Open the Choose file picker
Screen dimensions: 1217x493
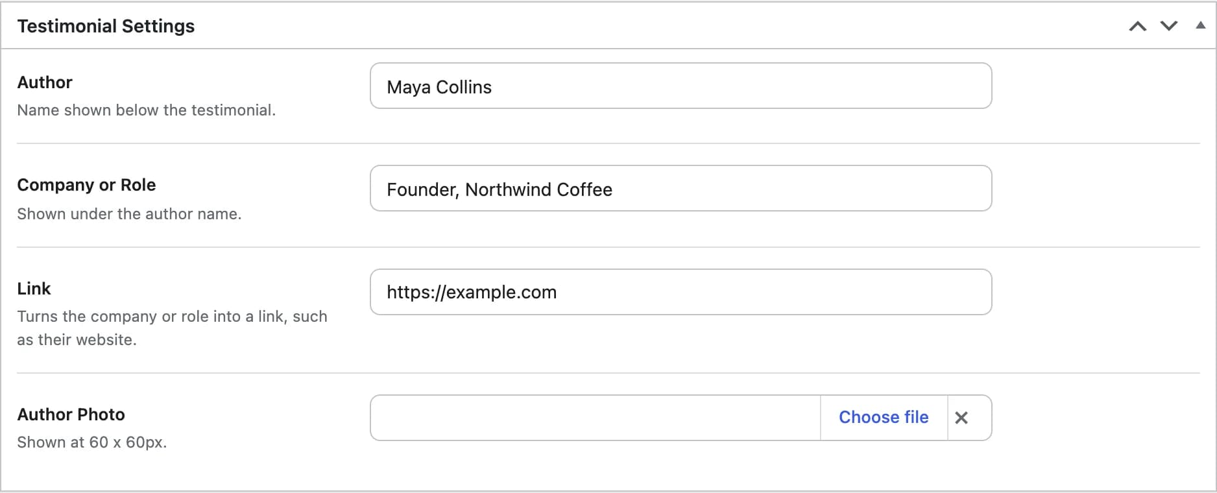(884, 418)
